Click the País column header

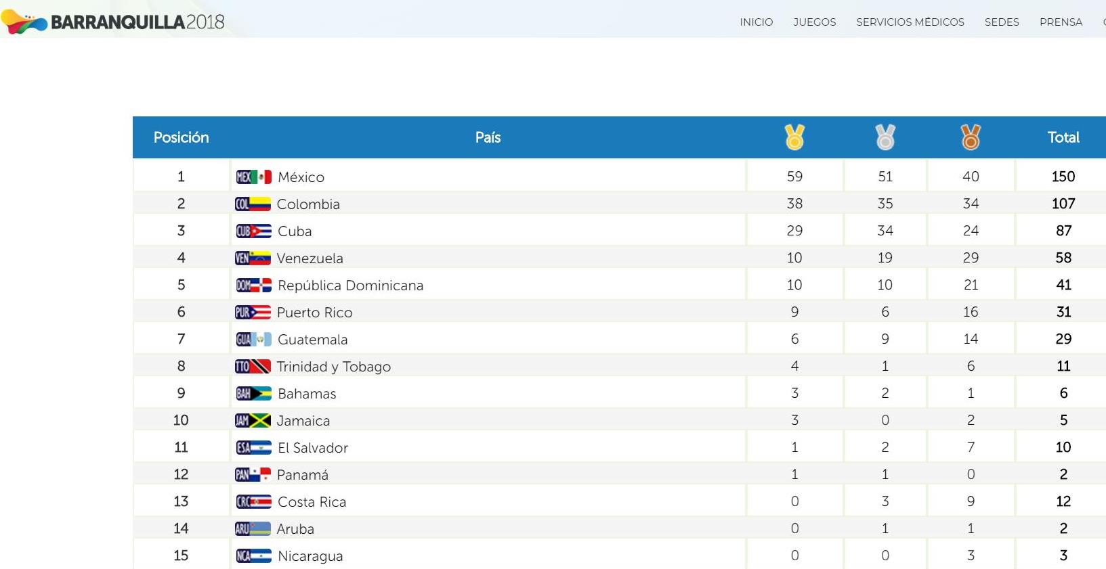tap(488, 137)
